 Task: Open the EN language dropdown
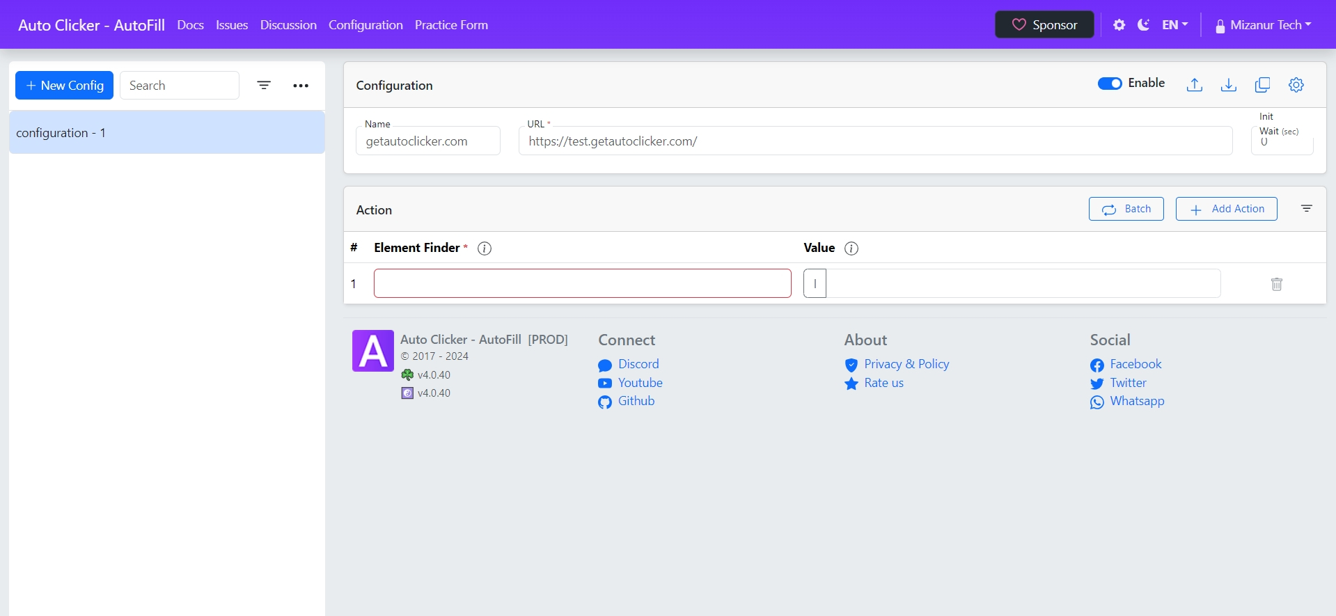coord(1175,25)
